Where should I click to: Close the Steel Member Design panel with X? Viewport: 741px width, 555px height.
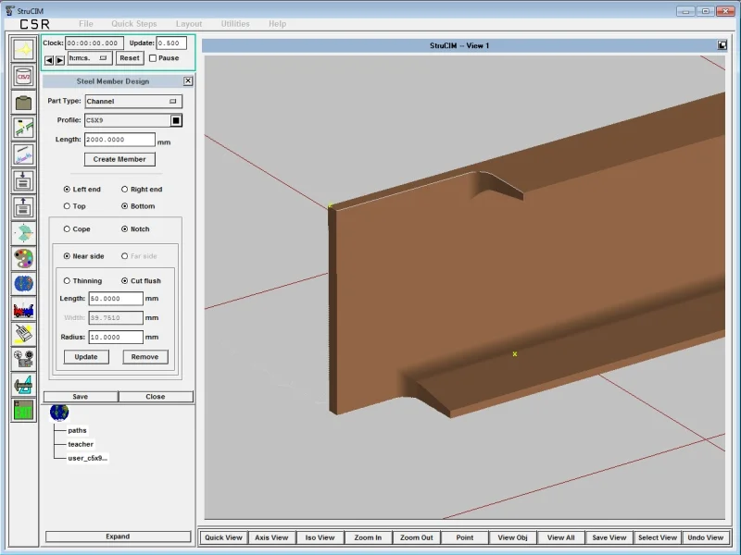click(188, 80)
